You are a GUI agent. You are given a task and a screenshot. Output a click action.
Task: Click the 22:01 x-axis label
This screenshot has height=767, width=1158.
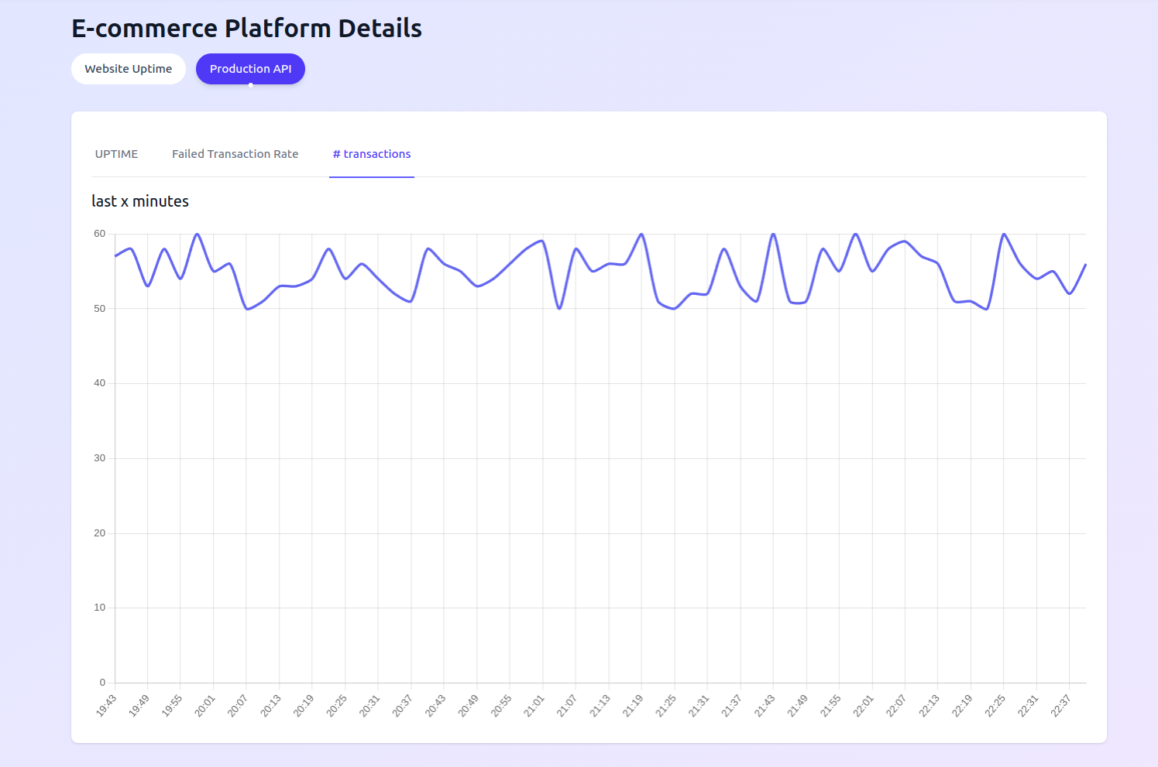[864, 705]
